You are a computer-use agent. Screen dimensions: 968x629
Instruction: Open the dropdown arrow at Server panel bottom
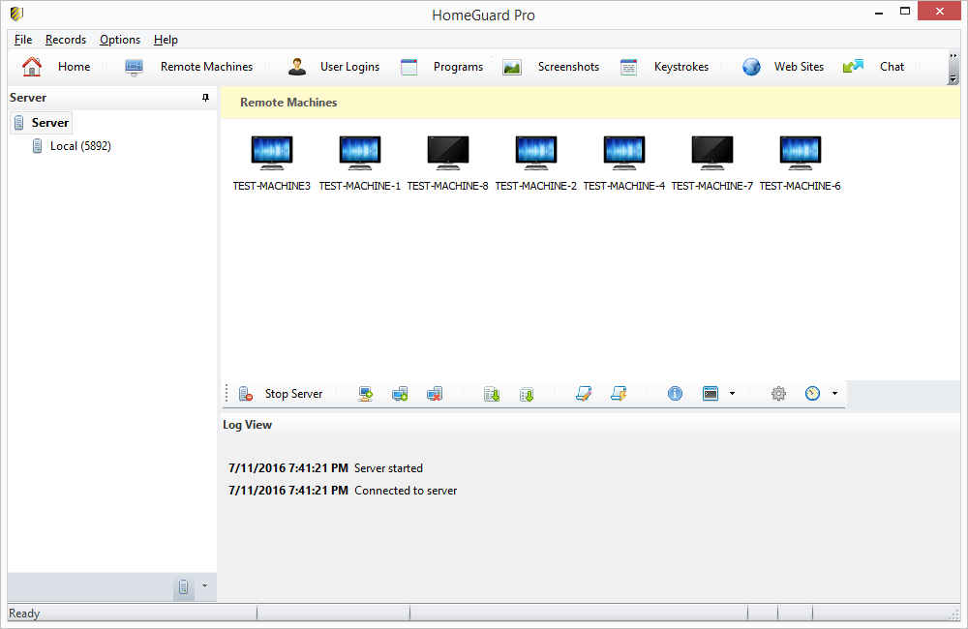tap(204, 586)
